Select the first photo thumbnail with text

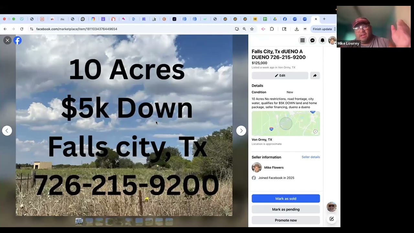point(79,221)
